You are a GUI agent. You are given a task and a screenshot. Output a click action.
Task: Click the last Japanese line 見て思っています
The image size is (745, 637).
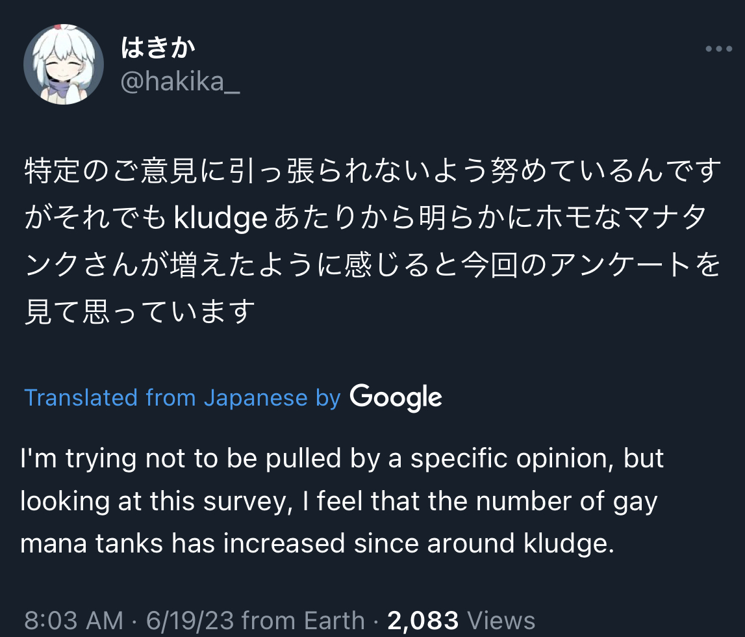(139, 312)
